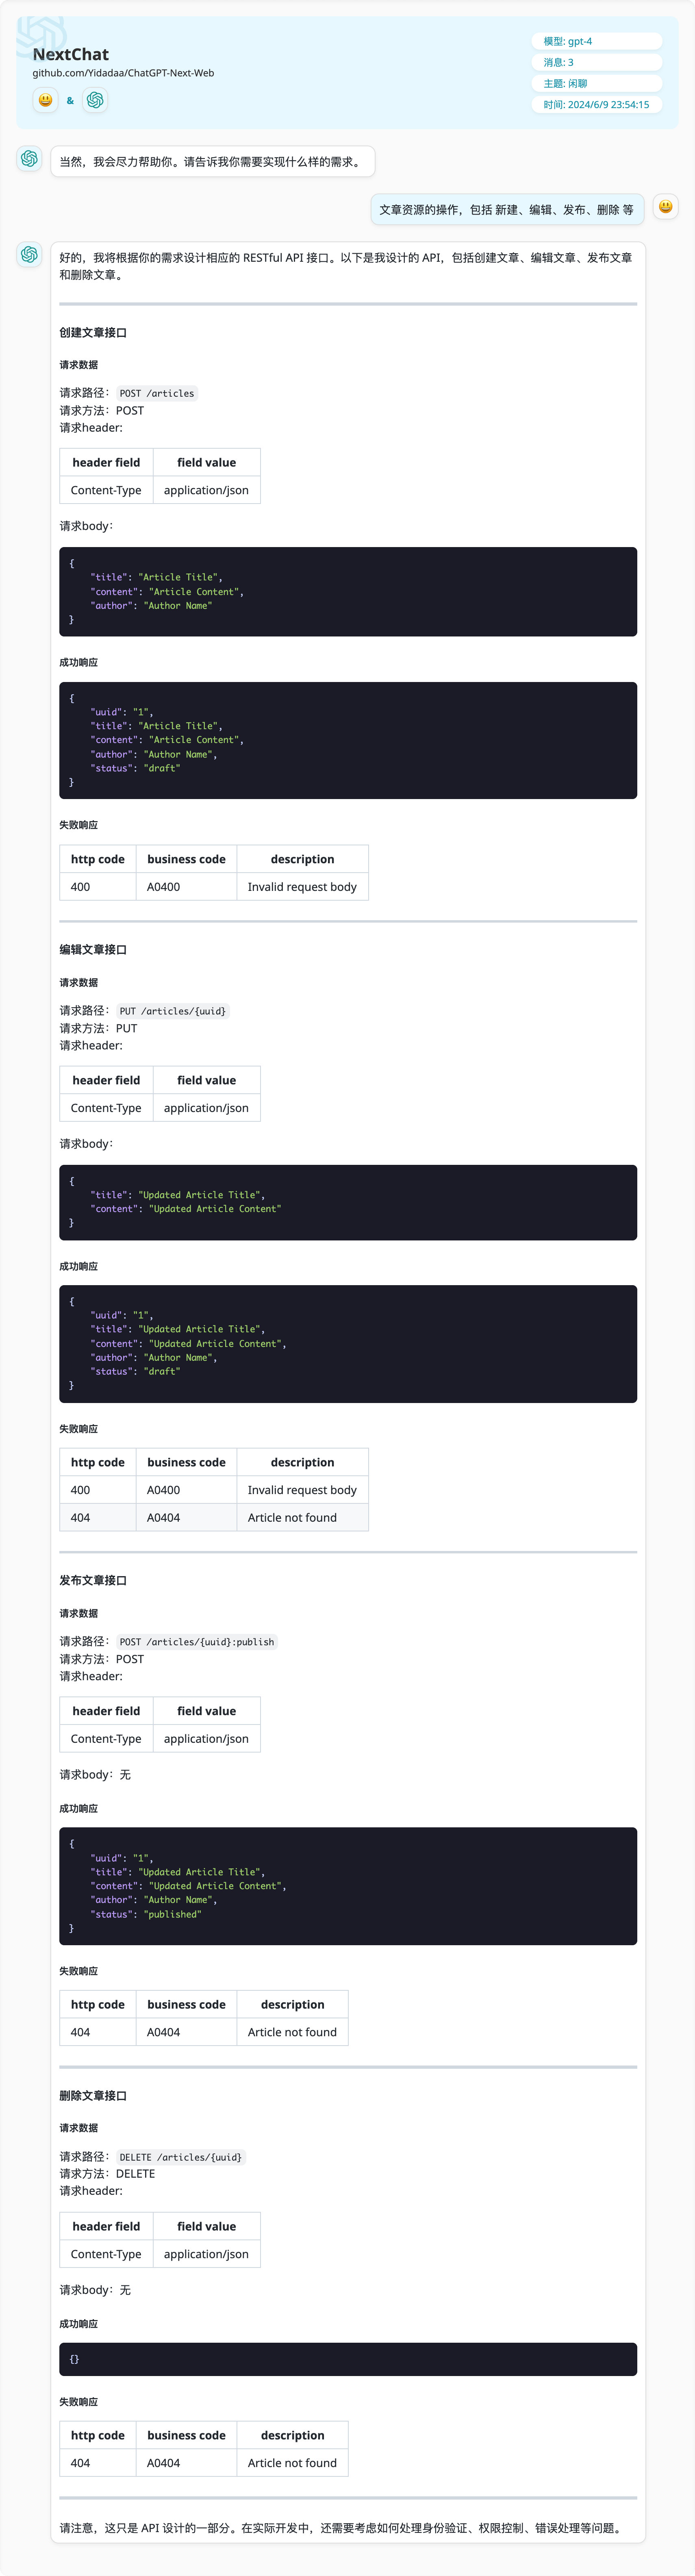Click the "编辑文章接口" heading
Screen dimensions: 695x2576
(x=93, y=950)
